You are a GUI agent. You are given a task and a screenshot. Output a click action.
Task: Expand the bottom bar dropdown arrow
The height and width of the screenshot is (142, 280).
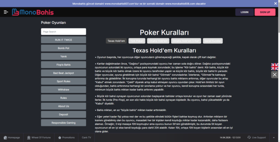274,138
